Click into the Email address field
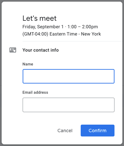 tap(69, 105)
